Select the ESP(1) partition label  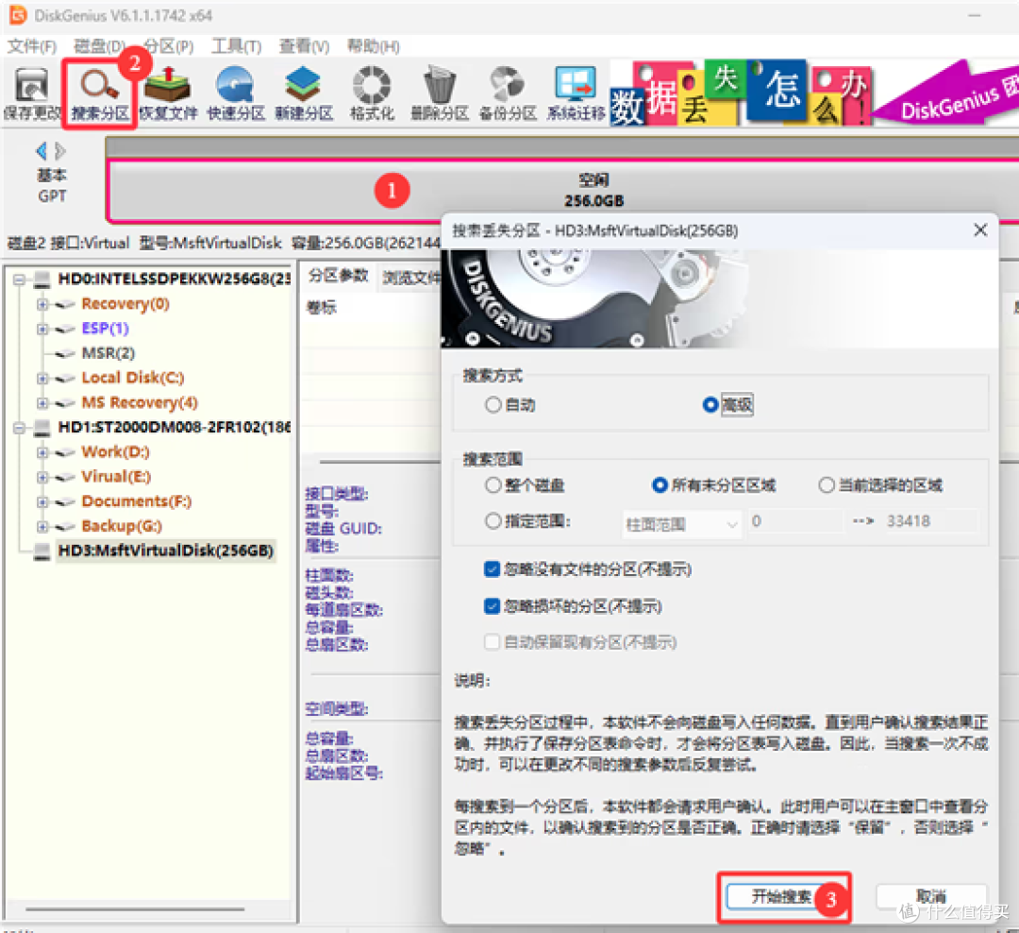tap(106, 329)
